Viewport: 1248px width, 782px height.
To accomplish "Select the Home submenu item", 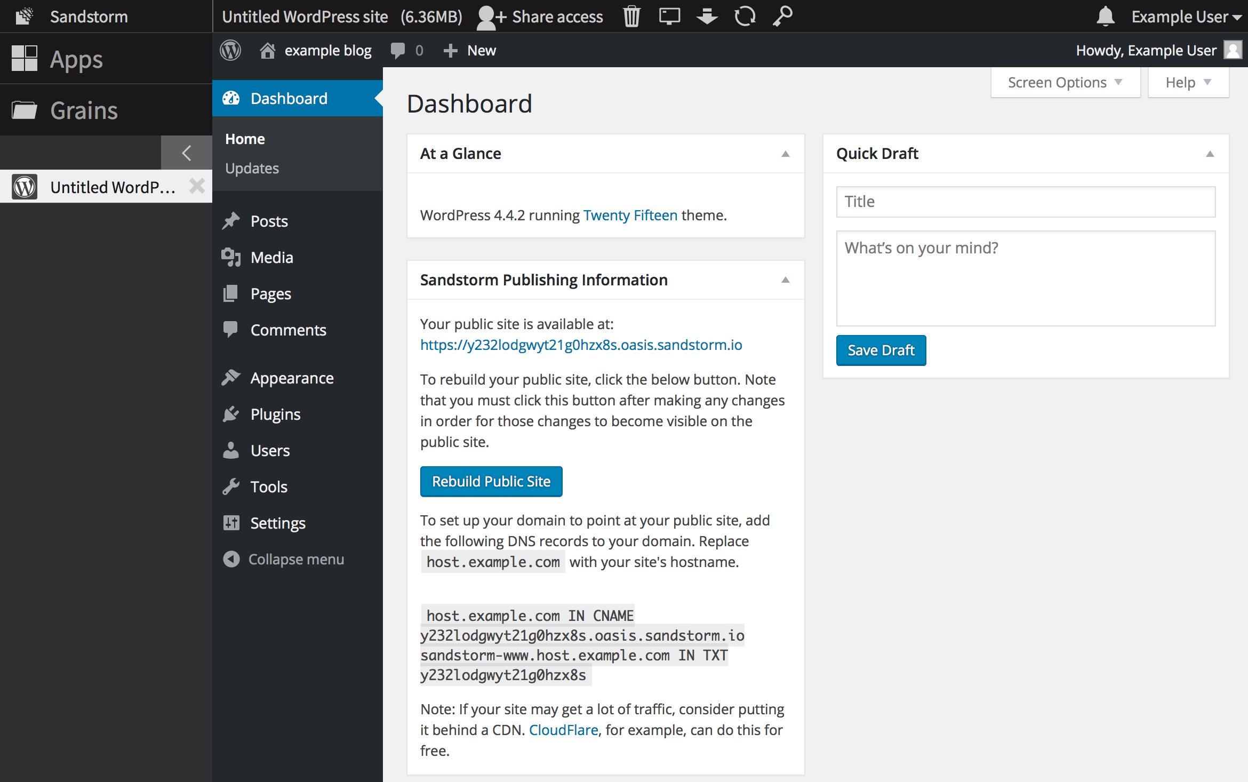I will (x=245, y=139).
